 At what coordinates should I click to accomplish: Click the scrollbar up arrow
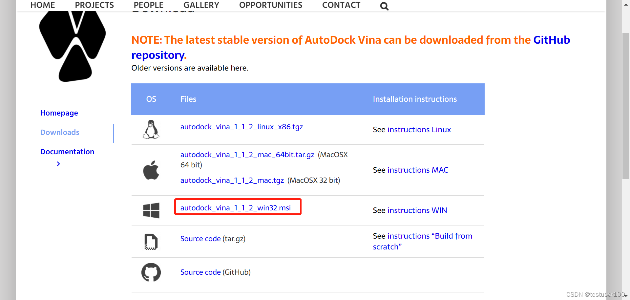pyautogui.click(x=626, y=5)
